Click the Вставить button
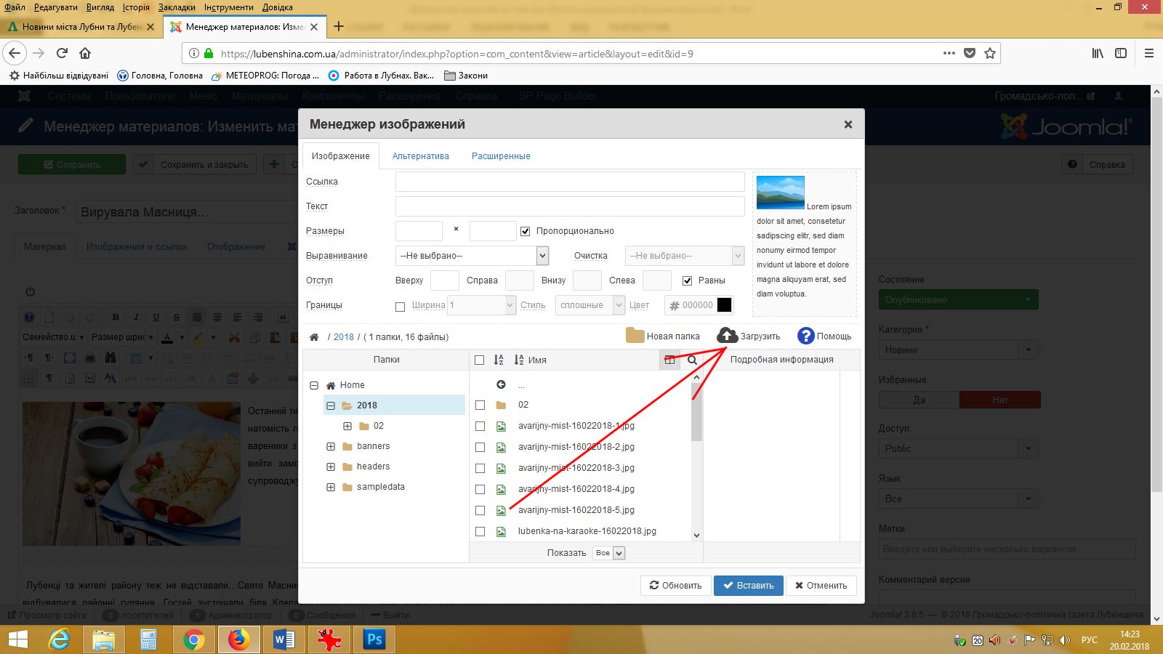 (x=748, y=586)
